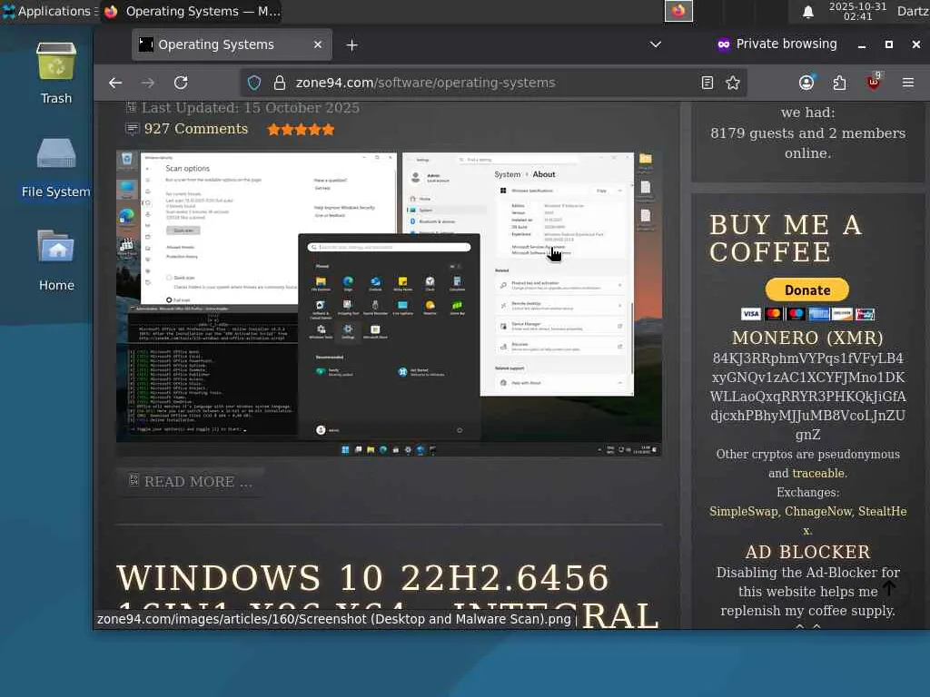Open the 927 Comments link
930x697 pixels.
pyautogui.click(x=196, y=129)
